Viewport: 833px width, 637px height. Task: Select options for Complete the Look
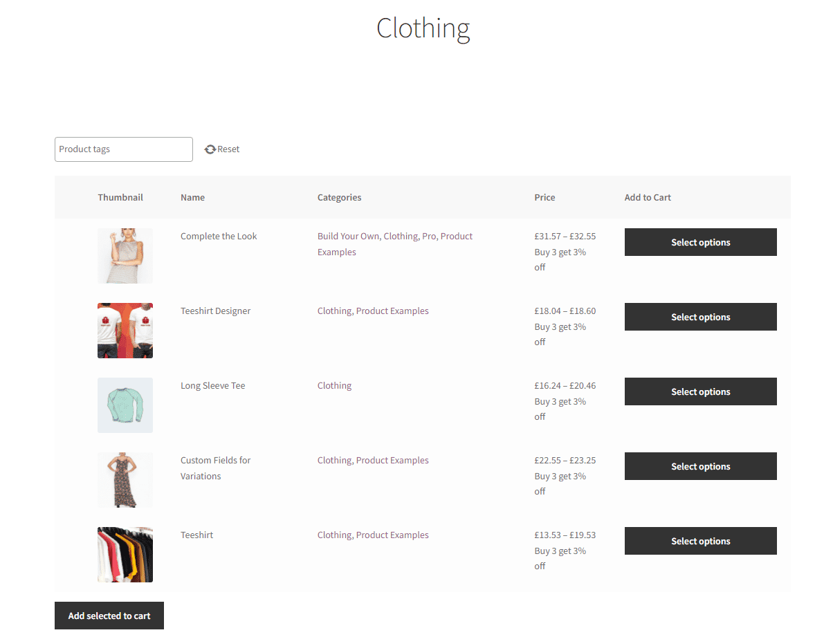[700, 242]
